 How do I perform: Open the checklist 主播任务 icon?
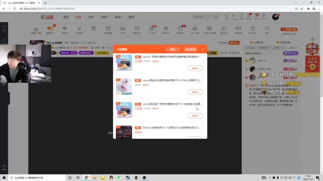(x=180, y=28)
